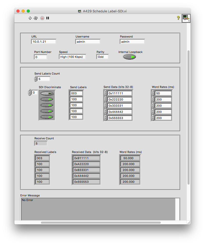
Task: Click the last Send Labels 100 field
Action: 76,117
